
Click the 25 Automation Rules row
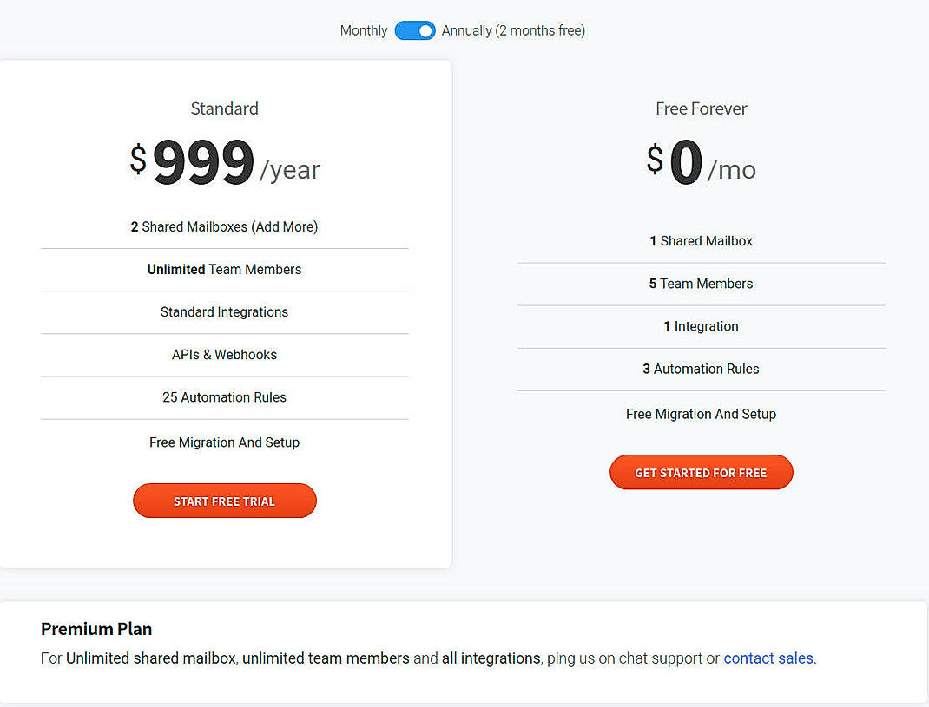tap(224, 397)
